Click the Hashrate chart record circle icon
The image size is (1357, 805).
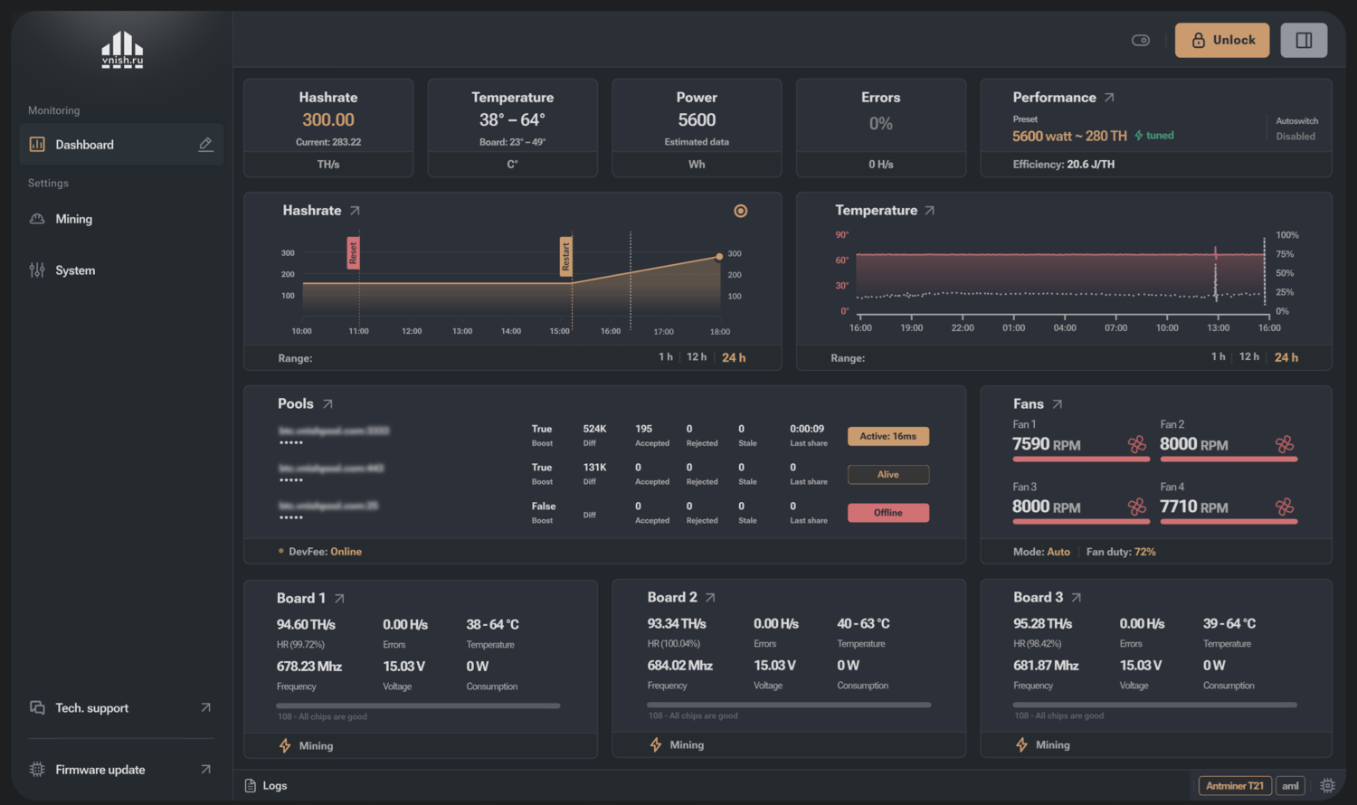pos(741,211)
